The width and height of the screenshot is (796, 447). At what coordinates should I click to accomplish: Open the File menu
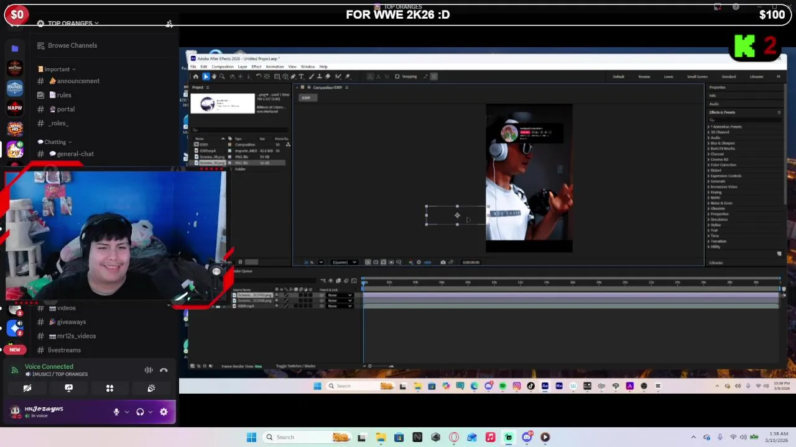tap(193, 66)
